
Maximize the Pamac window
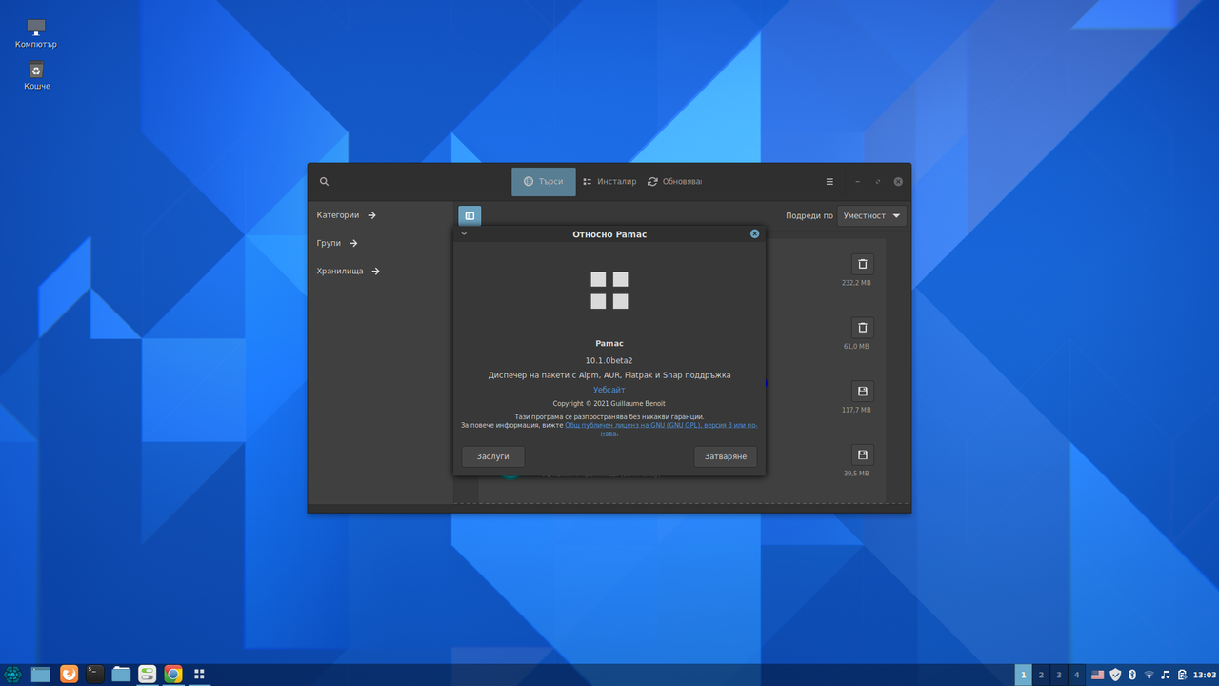click(878, 182)
